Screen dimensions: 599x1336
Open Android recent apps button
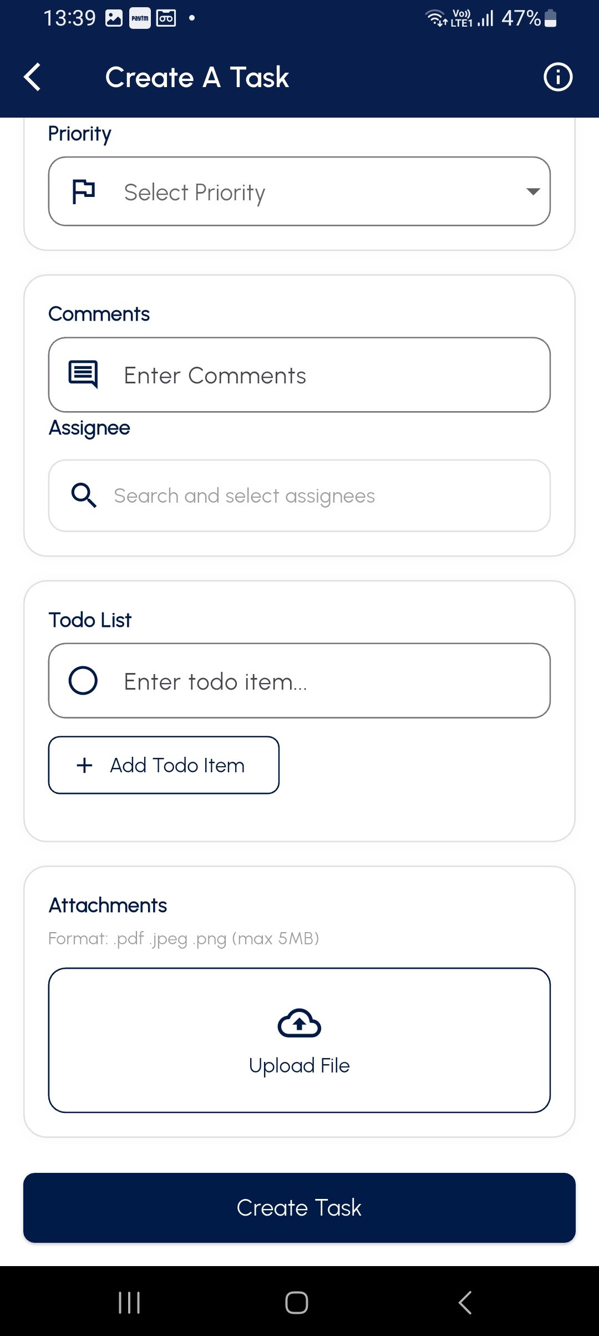coord(129,1302)
